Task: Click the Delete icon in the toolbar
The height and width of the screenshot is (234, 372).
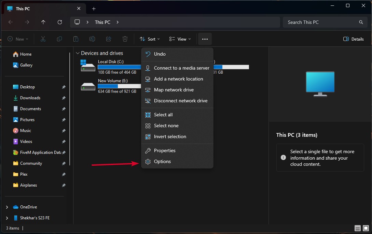Action: tap(125, 39)
